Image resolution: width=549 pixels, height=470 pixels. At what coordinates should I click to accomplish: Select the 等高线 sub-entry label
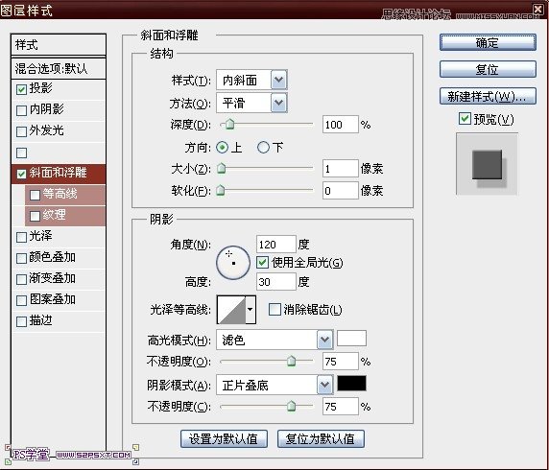pyautogui.click(x=60, y=194)
